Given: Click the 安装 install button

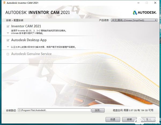Looking at the screenshot, I should coord(129,119).
